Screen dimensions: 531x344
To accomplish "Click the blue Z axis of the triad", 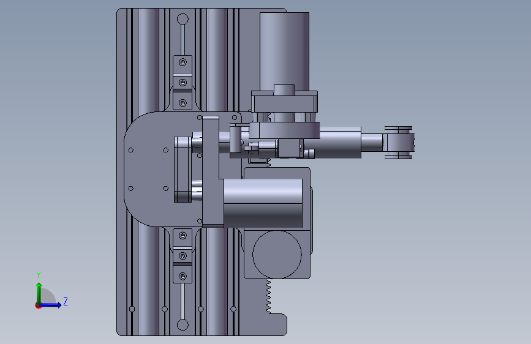I will [51, 305].
